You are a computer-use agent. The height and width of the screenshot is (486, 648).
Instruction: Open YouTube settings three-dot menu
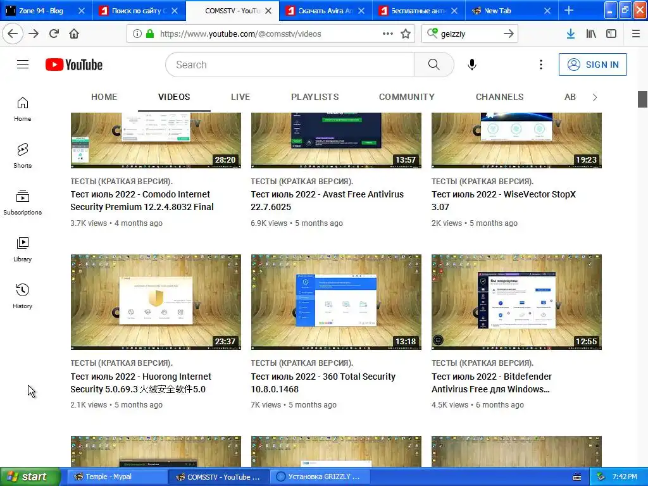540,65
